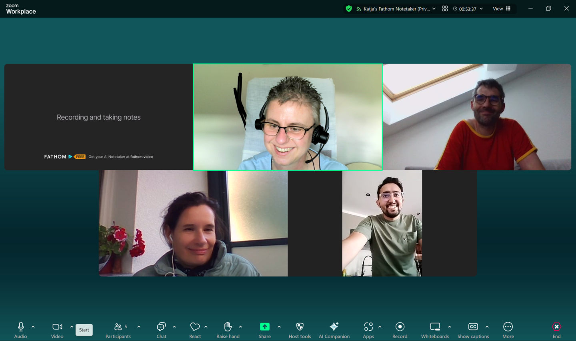Expand chat options arrow
Image resolution: width=576 pixels, height=341 pixels.
tap(174, 327)
